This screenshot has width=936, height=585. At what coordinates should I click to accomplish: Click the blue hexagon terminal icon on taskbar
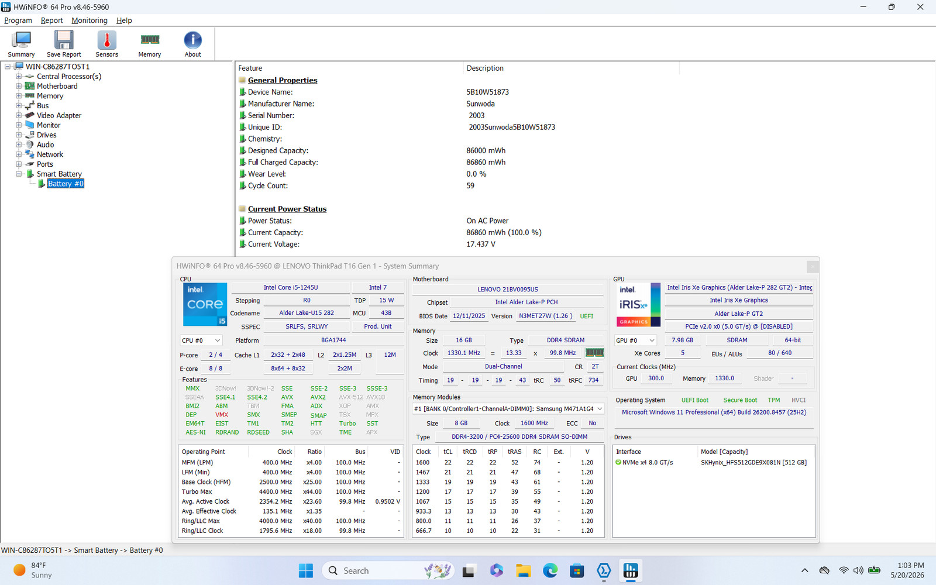(x=604, y=570)
